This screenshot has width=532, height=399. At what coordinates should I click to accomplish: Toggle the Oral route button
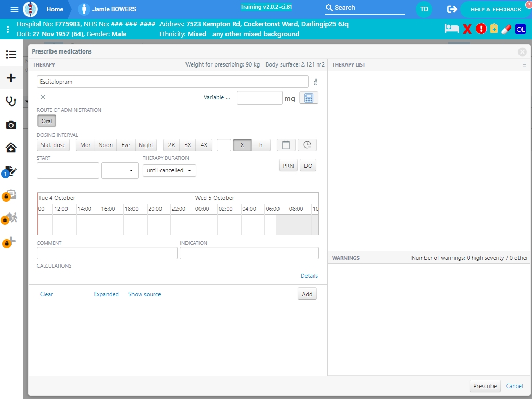46,121
